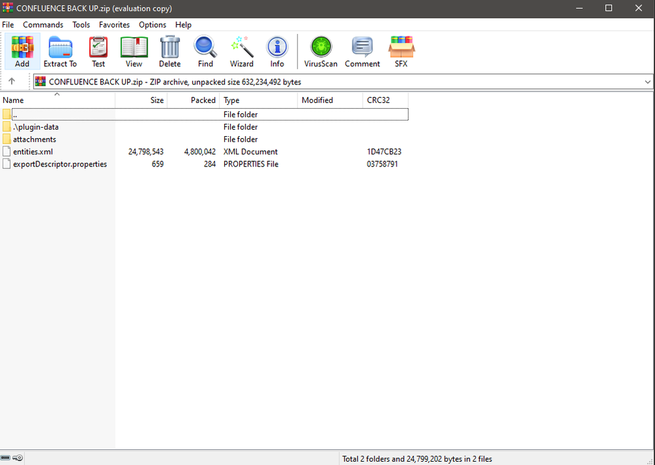The height and width of the screenshot is (465, 655).
Task: Click the status bar totals text
Action: pos(417,458)
